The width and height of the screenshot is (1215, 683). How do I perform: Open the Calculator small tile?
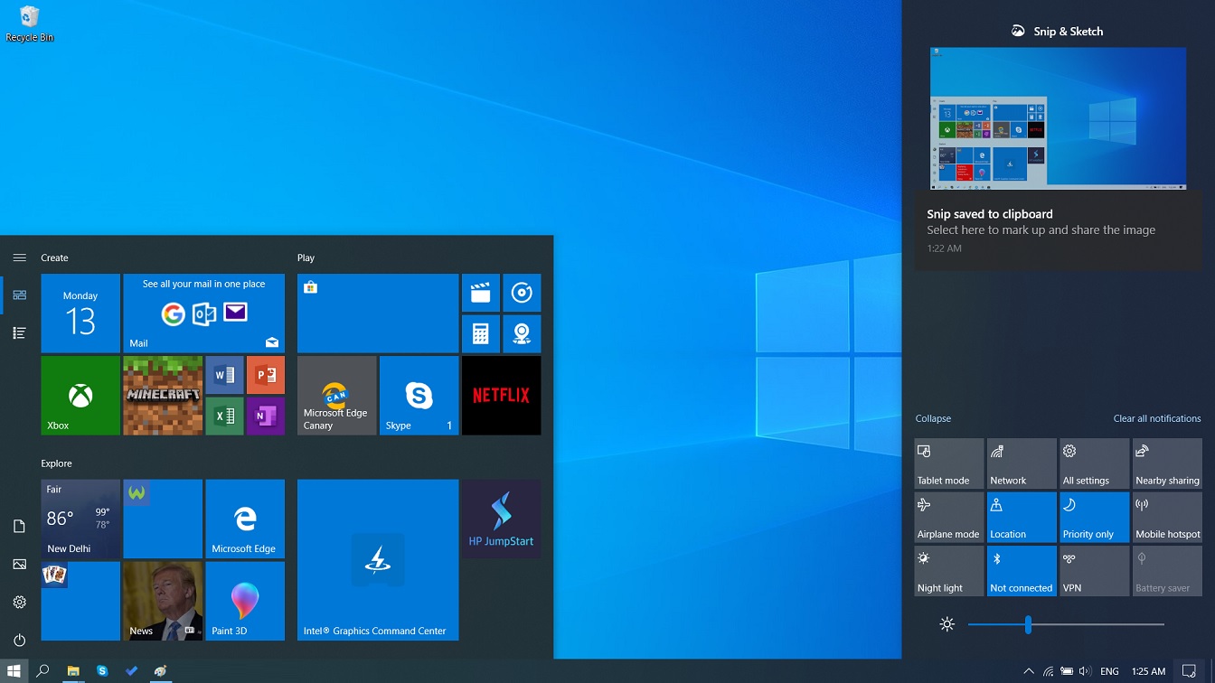click(480, 334)
